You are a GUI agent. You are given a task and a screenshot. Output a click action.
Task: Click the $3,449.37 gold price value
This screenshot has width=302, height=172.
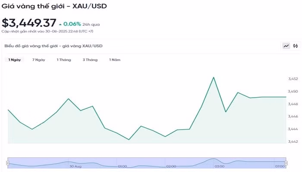click(28, 23)
